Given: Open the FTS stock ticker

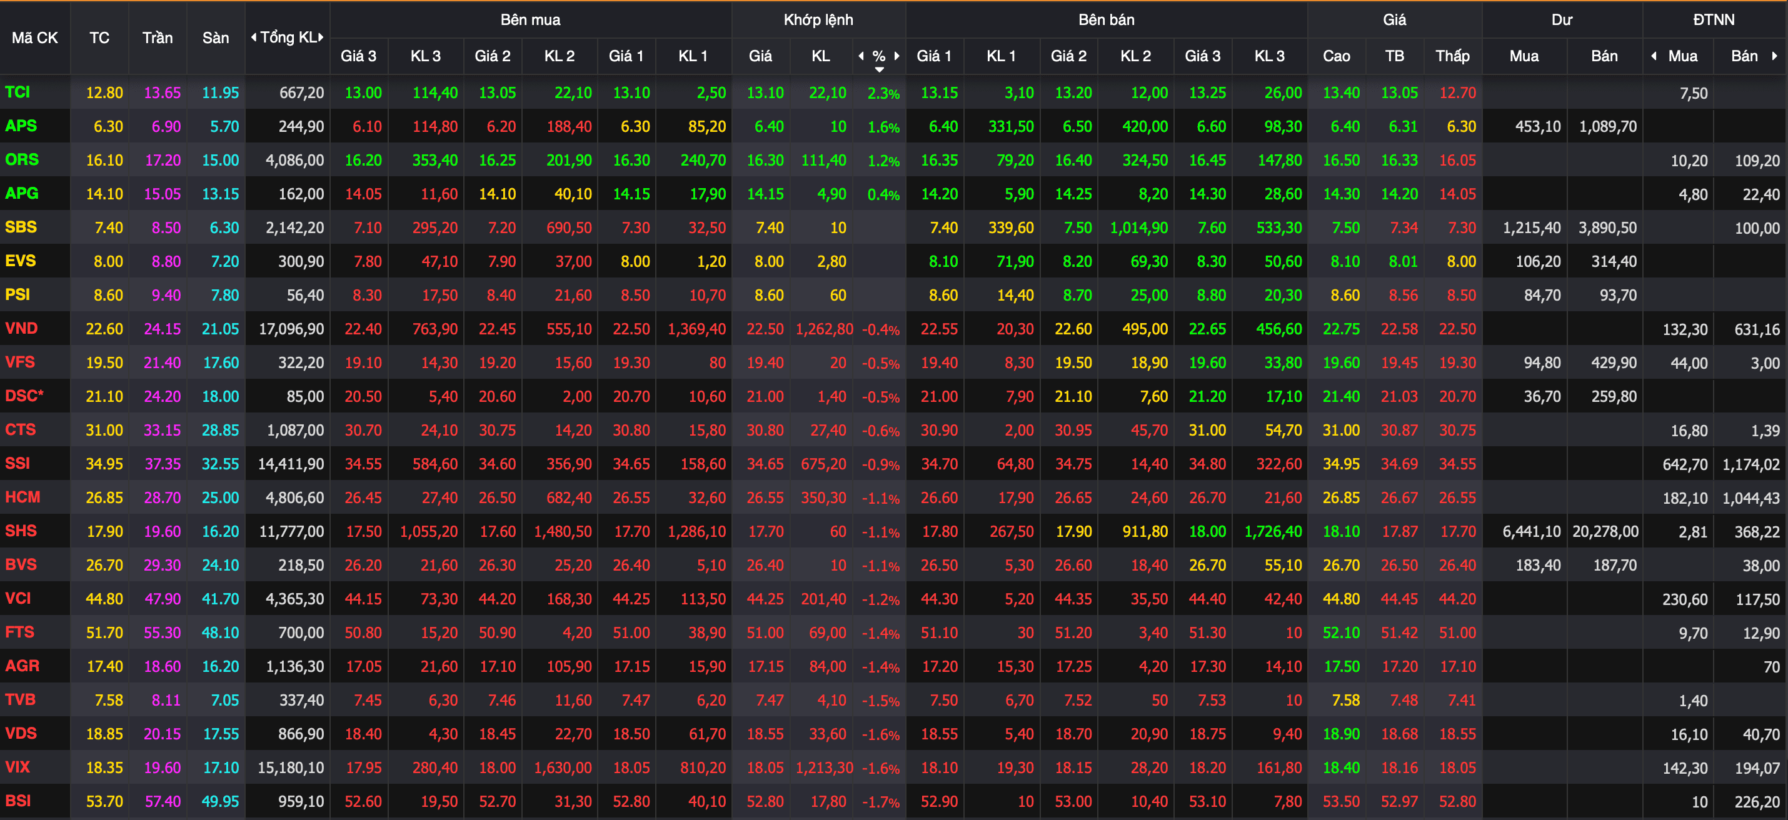Looking at the screenshot, I should 19,632.
